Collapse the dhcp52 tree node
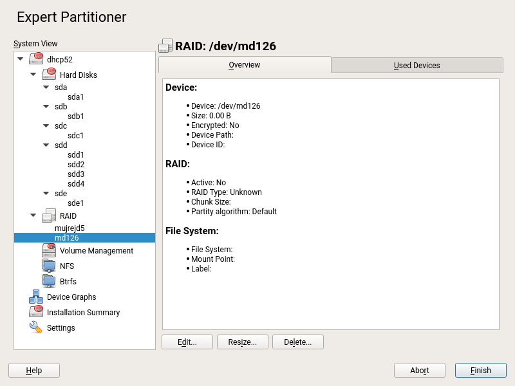The image size is (515, 386). [21, 59]
